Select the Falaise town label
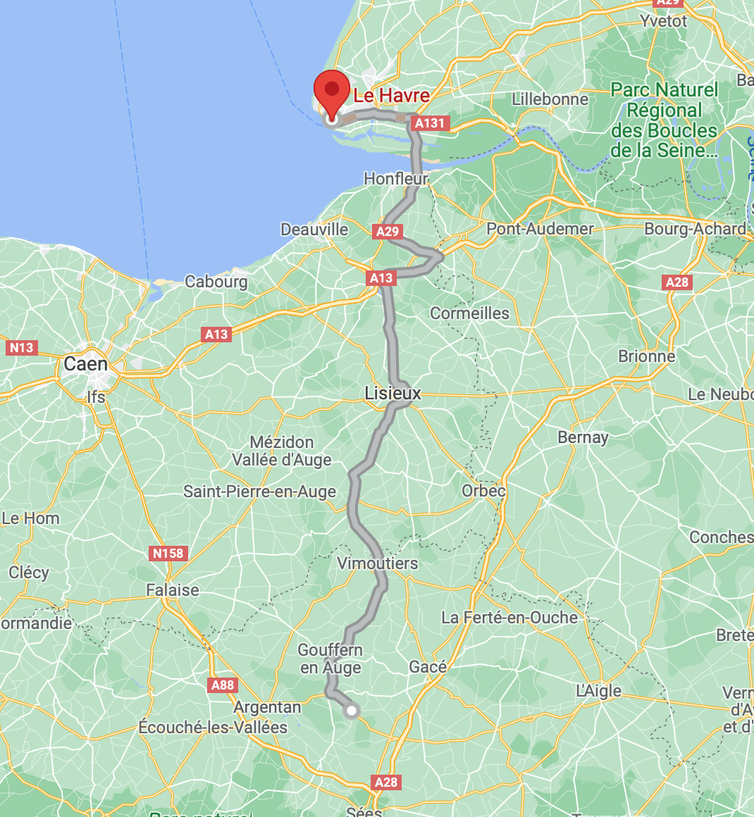Image resolution: width=754 pixels, height=817 pixels. tap(173, 590)
